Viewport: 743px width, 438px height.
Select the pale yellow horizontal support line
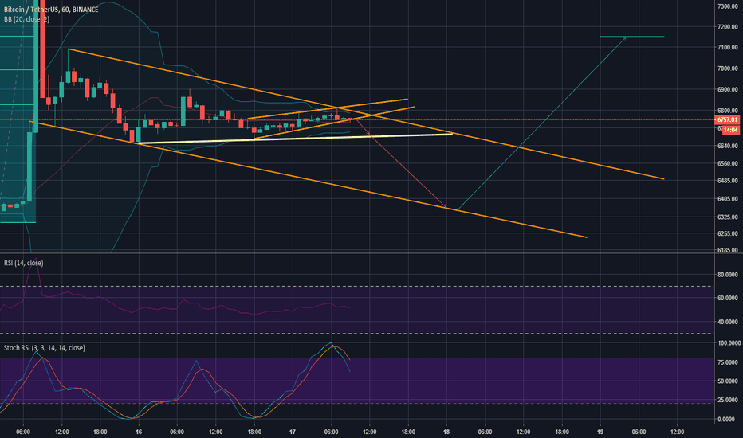pyautogui.click(x=295, y=139)
